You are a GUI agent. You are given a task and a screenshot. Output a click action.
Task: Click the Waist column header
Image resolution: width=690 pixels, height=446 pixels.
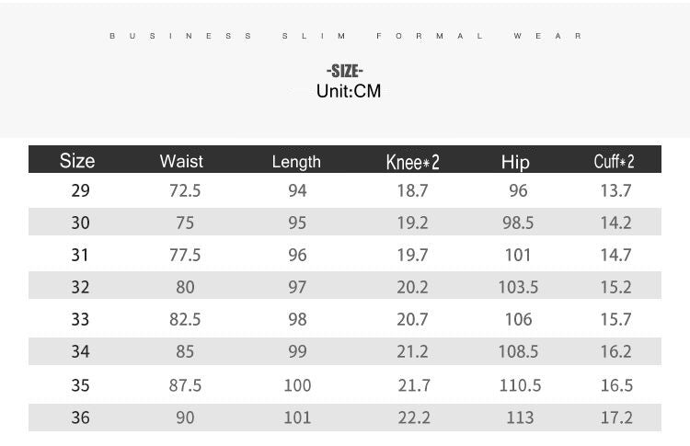(181, 161)
